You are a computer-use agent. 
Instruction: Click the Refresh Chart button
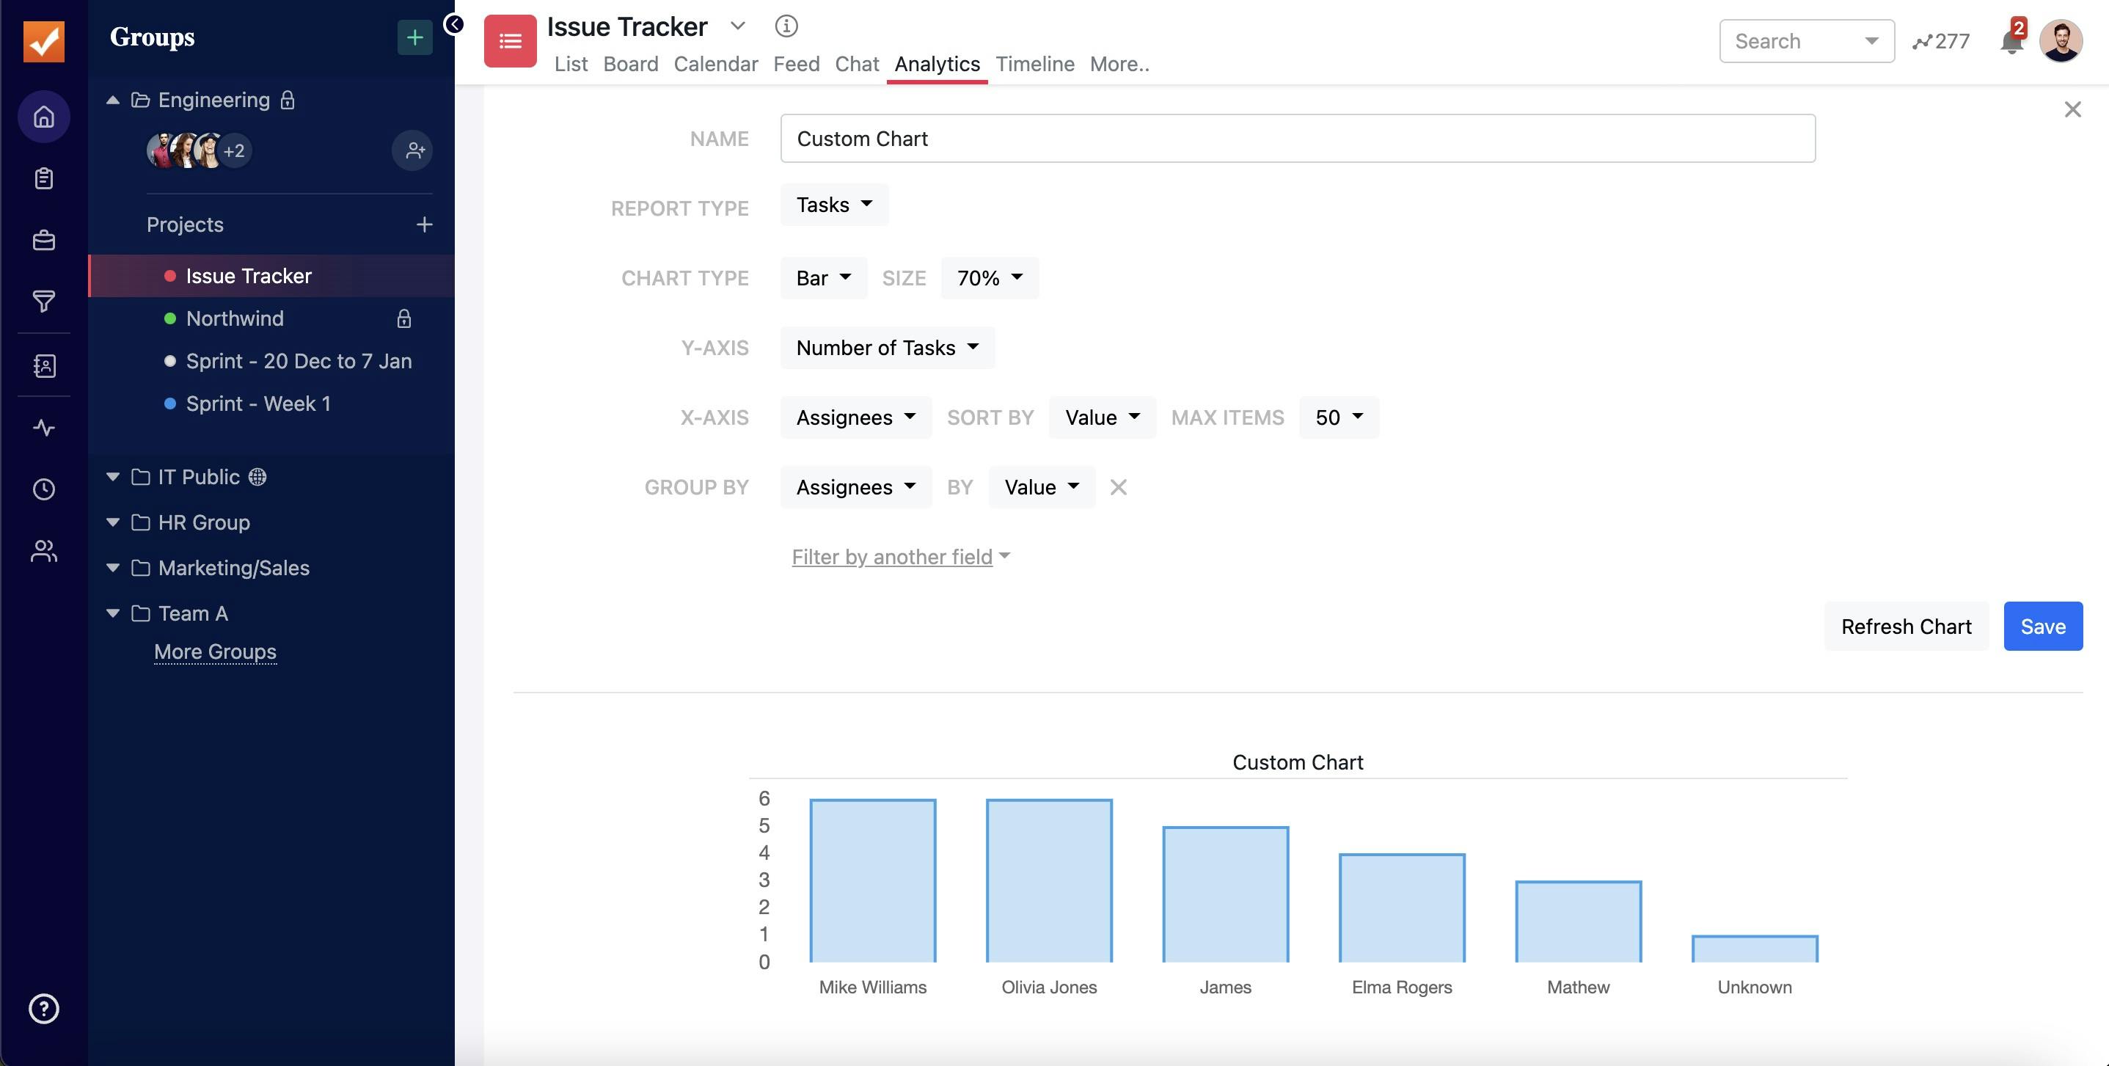(x=1905, y=627)
